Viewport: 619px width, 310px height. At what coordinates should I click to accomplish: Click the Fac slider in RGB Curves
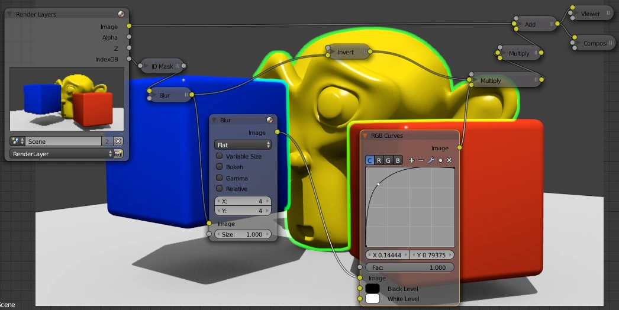pyautogui.click(x=410, y=267)
